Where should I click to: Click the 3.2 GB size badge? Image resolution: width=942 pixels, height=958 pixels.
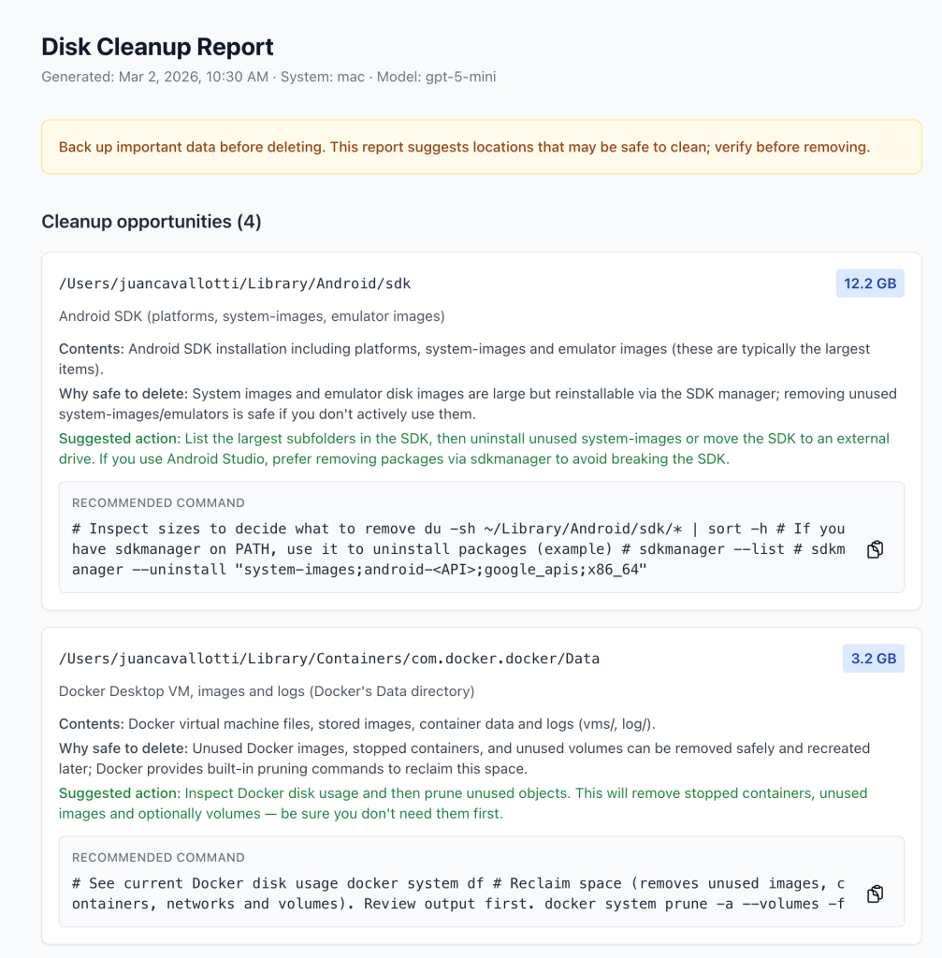(x=874, y=659)
